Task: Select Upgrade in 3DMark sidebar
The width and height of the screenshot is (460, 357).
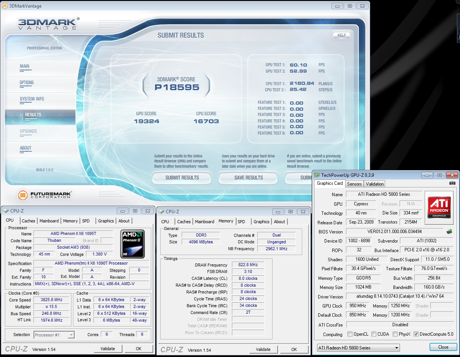Action: point(29,131)
